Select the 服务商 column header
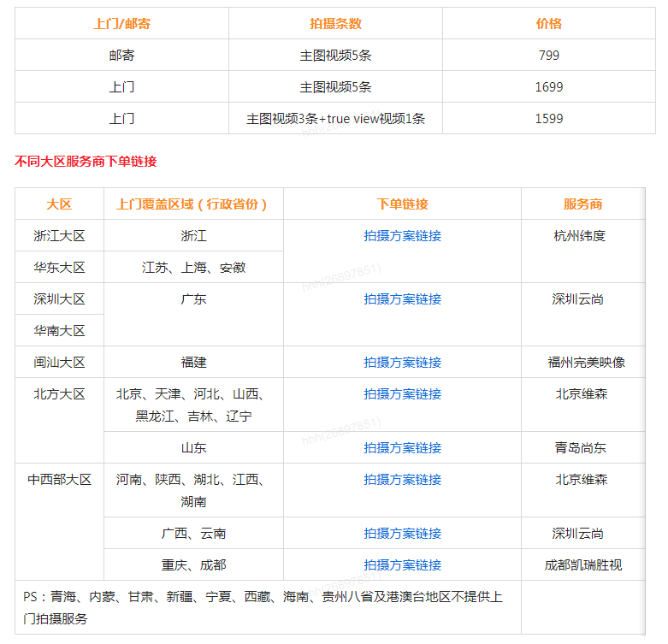Viewport: 668px width, 644px height. pyautogui.click(x=582, y=204)
